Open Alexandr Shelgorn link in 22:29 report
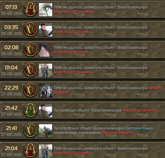The width and height of the screenshot is (165, 158). pyautogui.click(x=108, y=90)
